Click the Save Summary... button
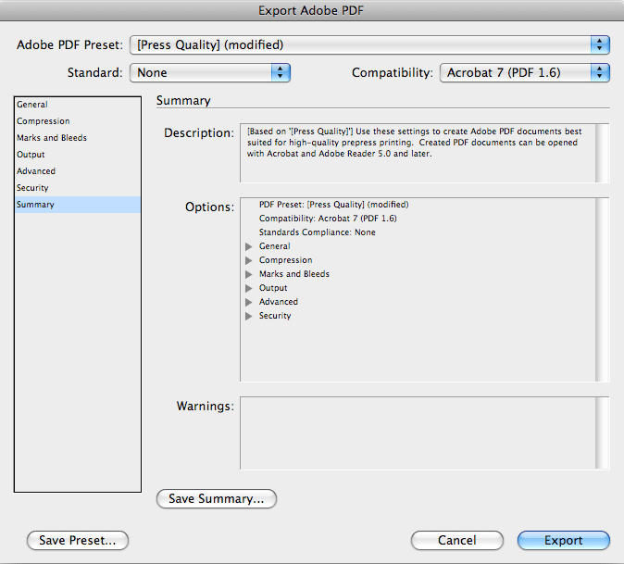The image size is (624, 564). click(x=217, y=499)
